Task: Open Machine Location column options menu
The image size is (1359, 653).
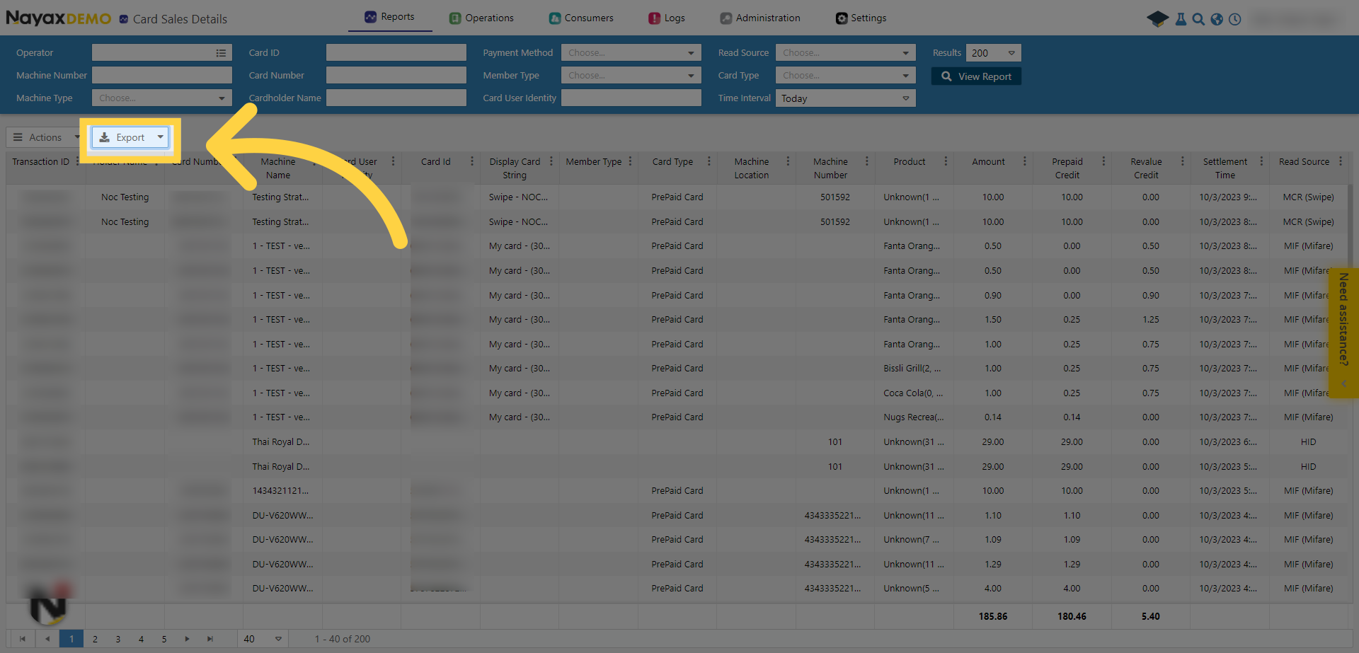Action: [x=788, y=161]
